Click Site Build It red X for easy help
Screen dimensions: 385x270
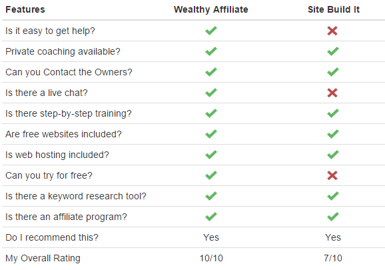tap(332, 31)
